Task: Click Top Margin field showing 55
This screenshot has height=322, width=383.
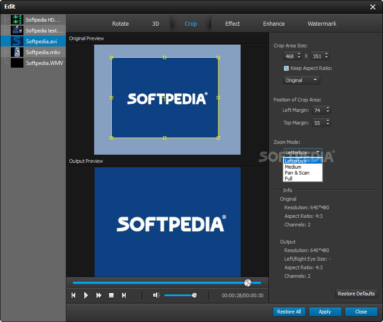Action: 319,123
